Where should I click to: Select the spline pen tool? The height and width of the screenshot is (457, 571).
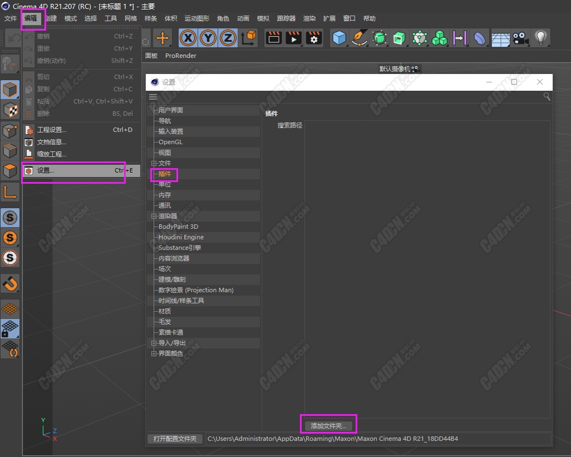360,38
